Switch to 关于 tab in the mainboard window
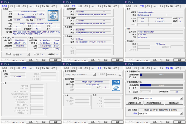The image size is (186, 124). click(x=177, y=6)
